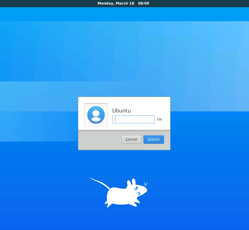Image resolution: width=249 pixels, height=230 pixels.
Task: Dismiss the dialog with Cancel
Action: (131, 139)
